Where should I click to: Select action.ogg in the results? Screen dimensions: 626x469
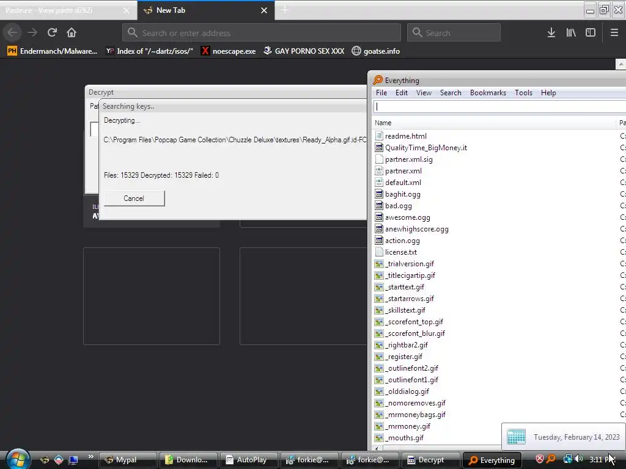(x=402, y=241)
